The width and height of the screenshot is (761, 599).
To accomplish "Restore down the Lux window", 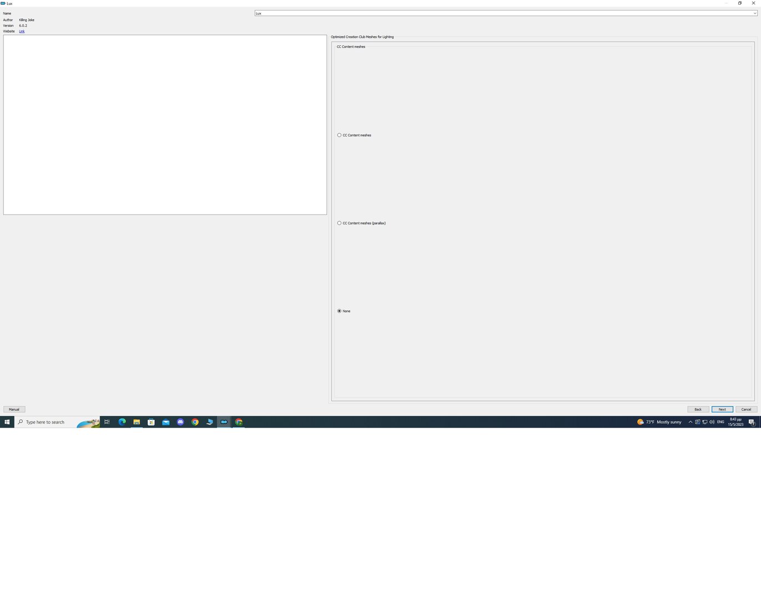I will point(739,3).
